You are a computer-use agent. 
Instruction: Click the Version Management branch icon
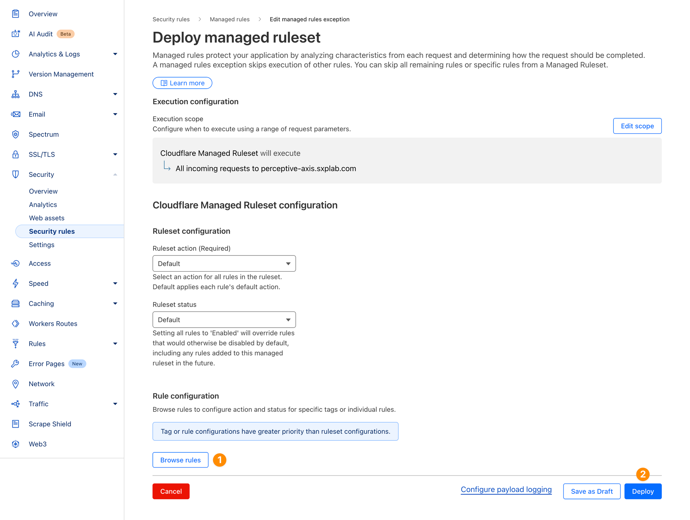click(16, 74)
